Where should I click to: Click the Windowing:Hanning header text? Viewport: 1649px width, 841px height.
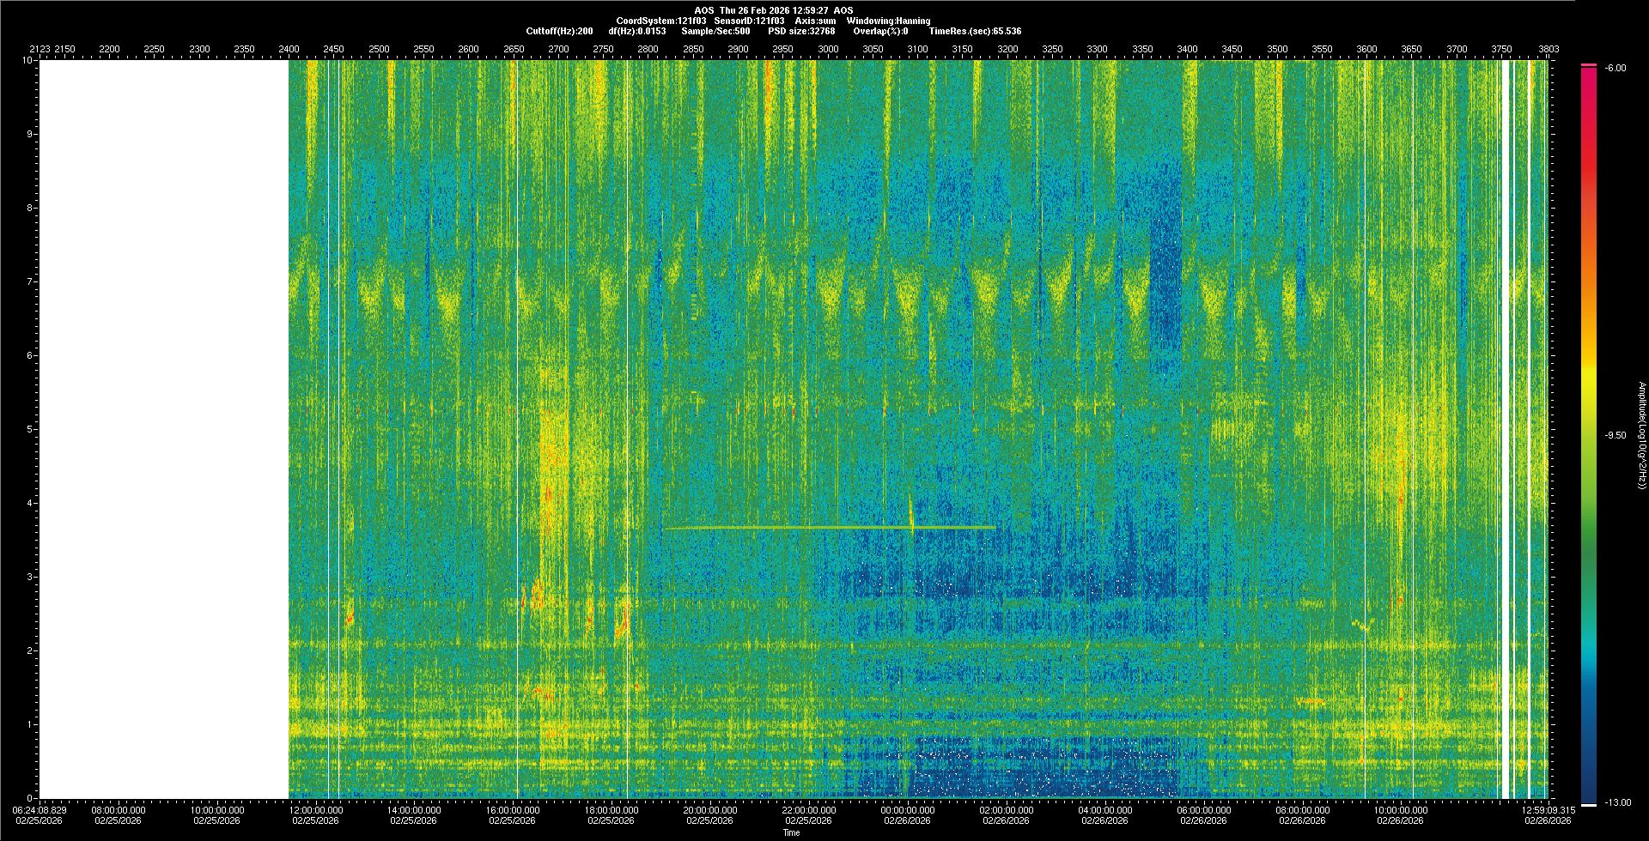[x=887, y=21]
